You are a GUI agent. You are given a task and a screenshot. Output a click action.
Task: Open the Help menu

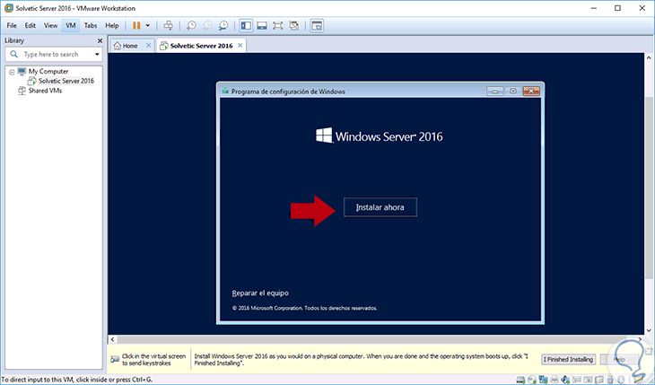pyautogui.click(x=112, y=25)
